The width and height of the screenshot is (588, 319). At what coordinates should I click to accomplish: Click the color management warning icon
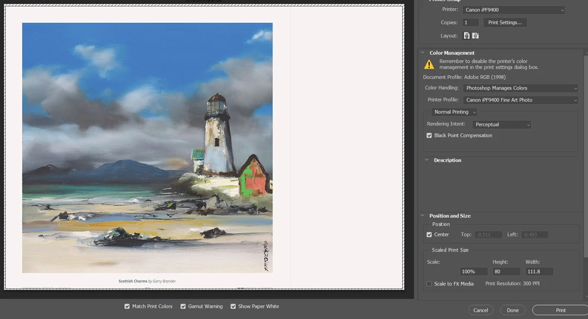(429, 65)
